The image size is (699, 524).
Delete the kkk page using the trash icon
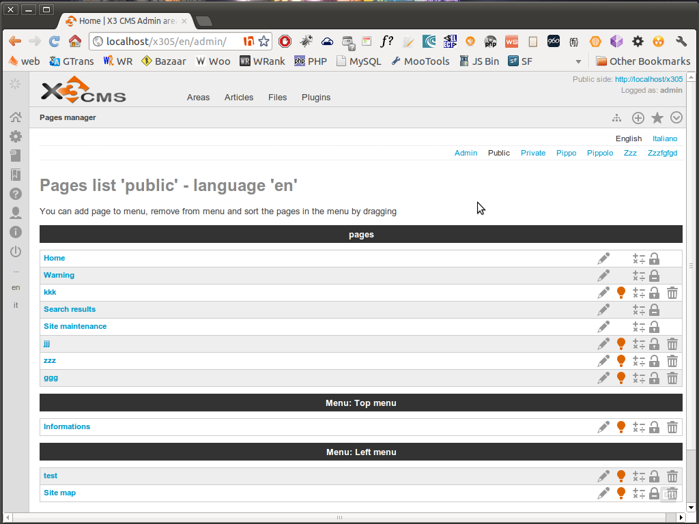(x=672, y=292)
